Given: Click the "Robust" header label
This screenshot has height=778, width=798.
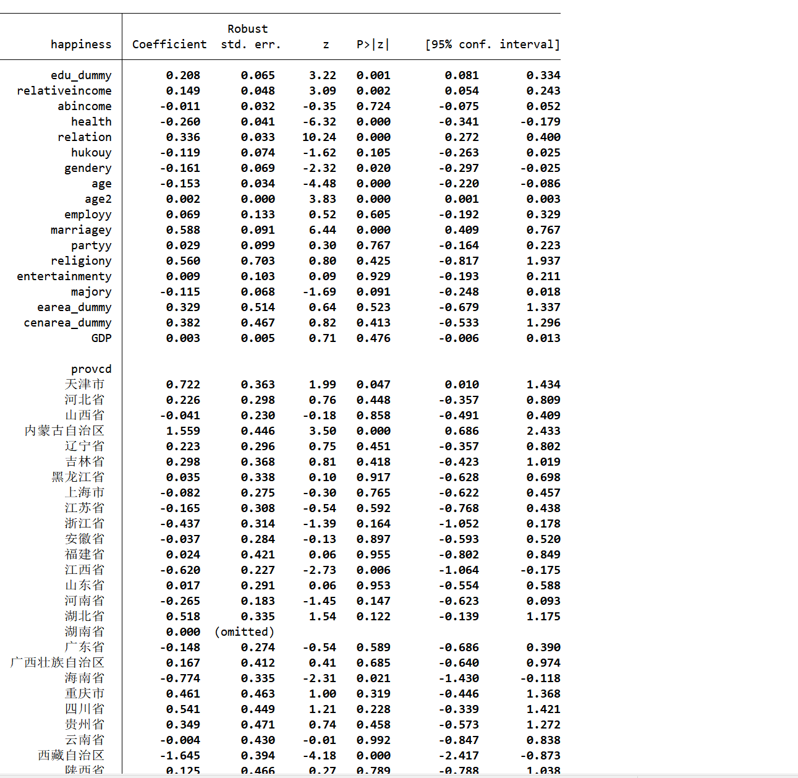Looking at the screenshot, I should (248, 29).
